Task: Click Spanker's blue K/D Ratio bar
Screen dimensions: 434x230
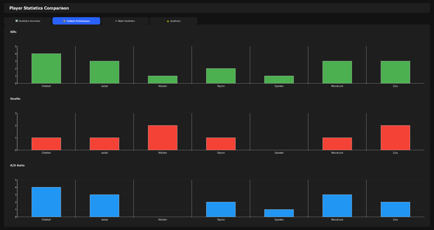Action: point(279,213)
